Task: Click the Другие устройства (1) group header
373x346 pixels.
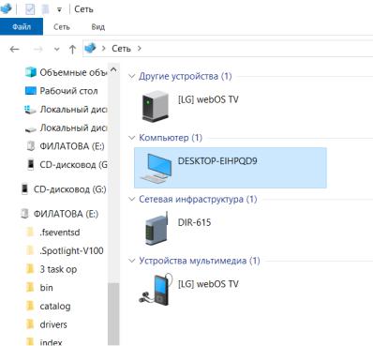Action: (x=186, y=76)
